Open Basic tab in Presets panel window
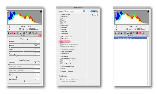 tap(116, 33)
